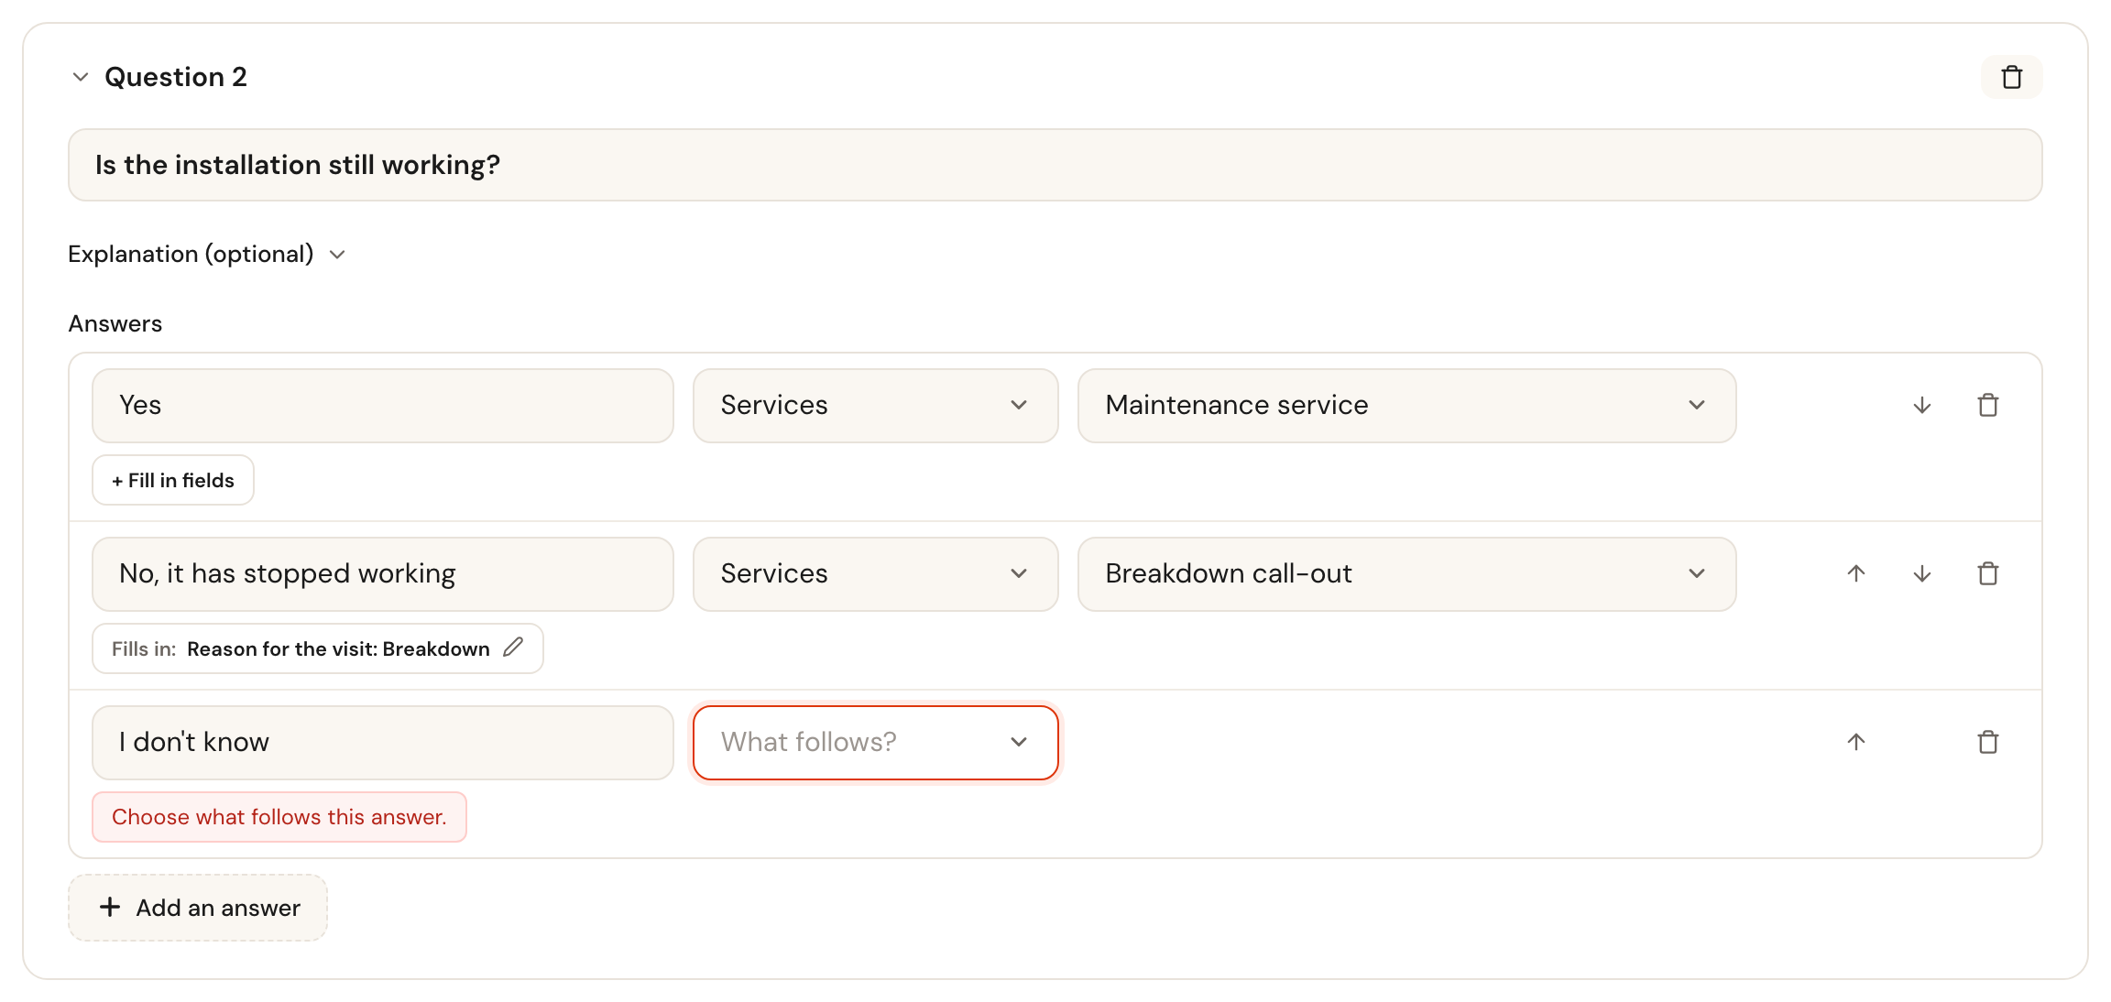Expand the Explanation (optional) section
Screen dimensions: 2111x1002
207,254
